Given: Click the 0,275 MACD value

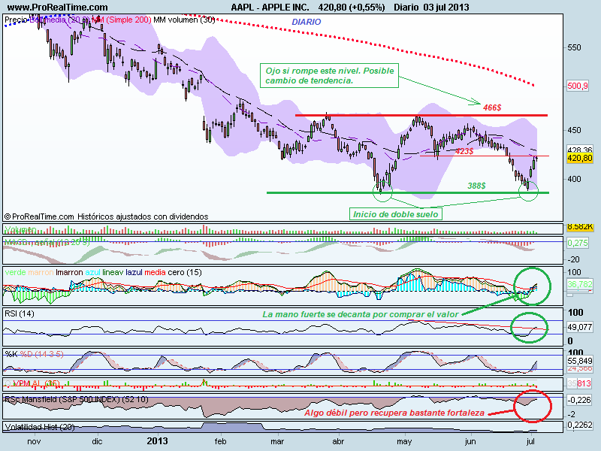Looking at the screenshot, I should pos(578,243).
